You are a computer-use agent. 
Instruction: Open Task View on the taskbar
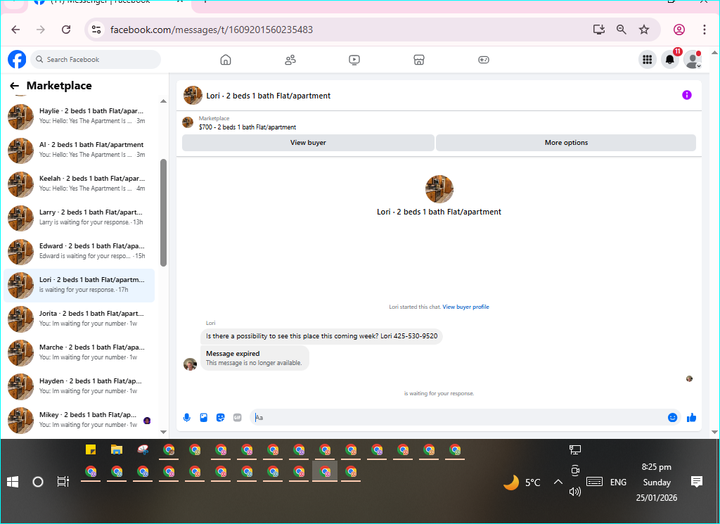[x=63, y=482]
